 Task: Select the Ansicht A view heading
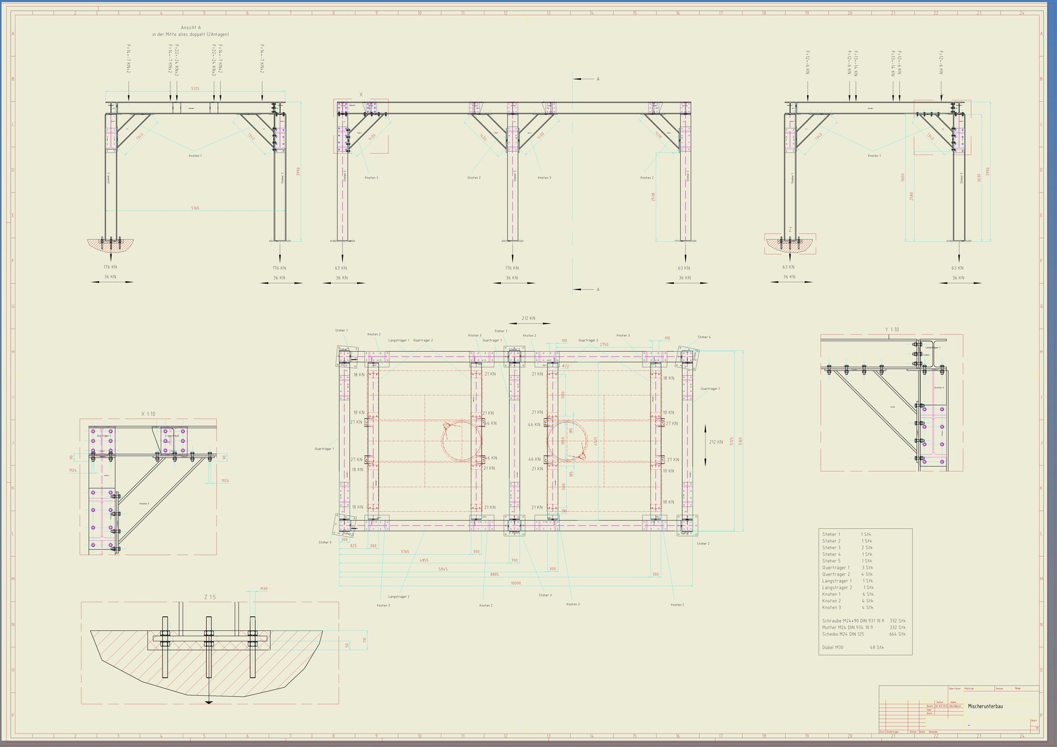pos(191,27)
